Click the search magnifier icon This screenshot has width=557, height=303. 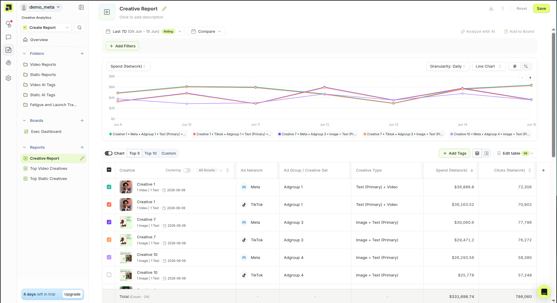click(x=79, y=27)
